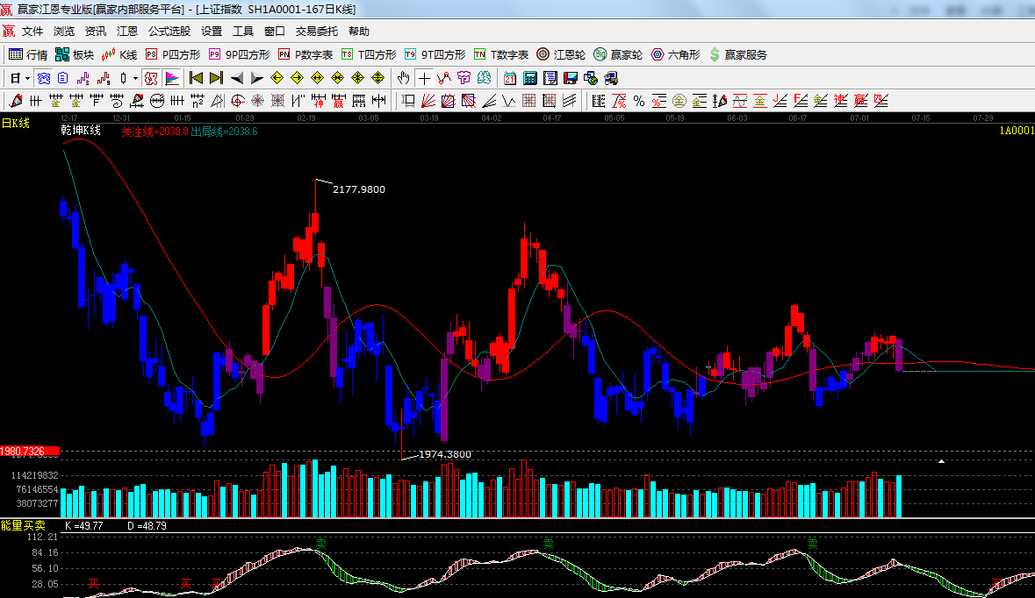The width and height of the screenshot is (1035, 598).
Task: Click the calculator icon in toolbar
Action: pyautogui.click(x=529, y=78)
